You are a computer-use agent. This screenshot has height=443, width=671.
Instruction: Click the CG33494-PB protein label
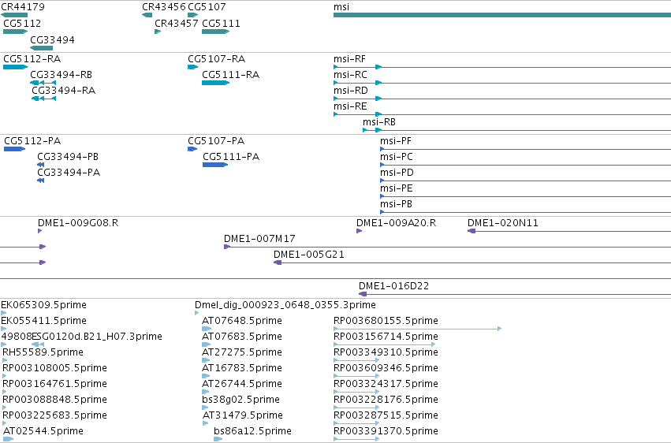pos(68,157)
